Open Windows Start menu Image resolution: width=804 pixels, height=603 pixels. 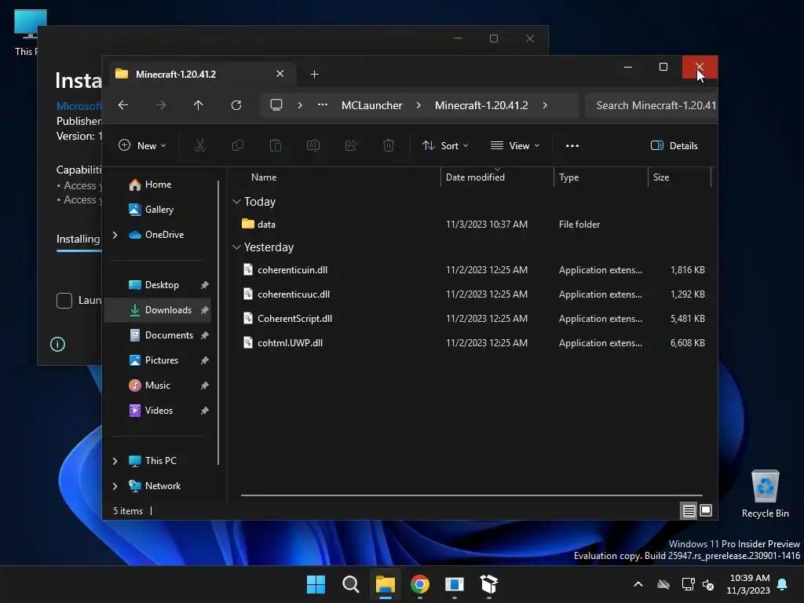tap(316, 584)
